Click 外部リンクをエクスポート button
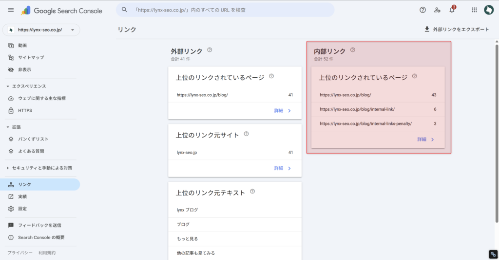 (457, 30)
